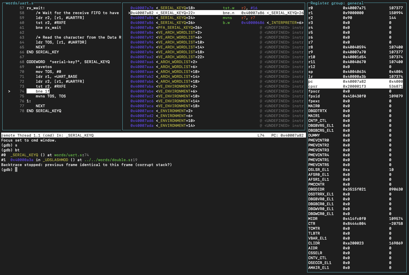This screenshot has width=409, height=275.
Task: Click instruction address 0x40007a7e
Action: (x=142, y=8)
